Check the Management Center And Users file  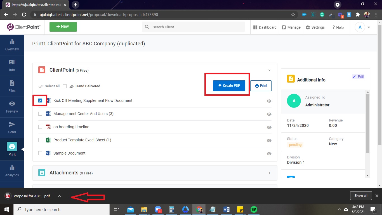tap(40, 114)
